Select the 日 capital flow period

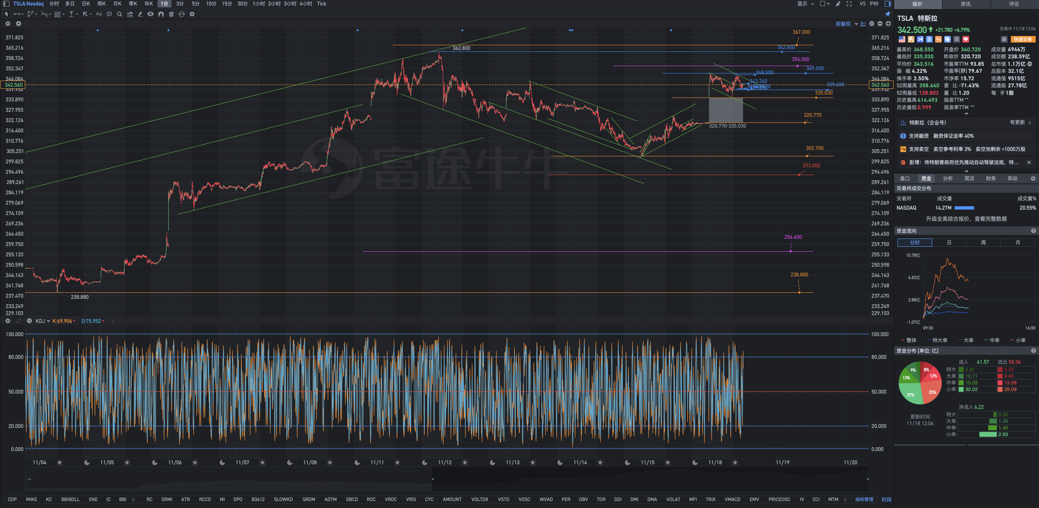click(949, 243)
